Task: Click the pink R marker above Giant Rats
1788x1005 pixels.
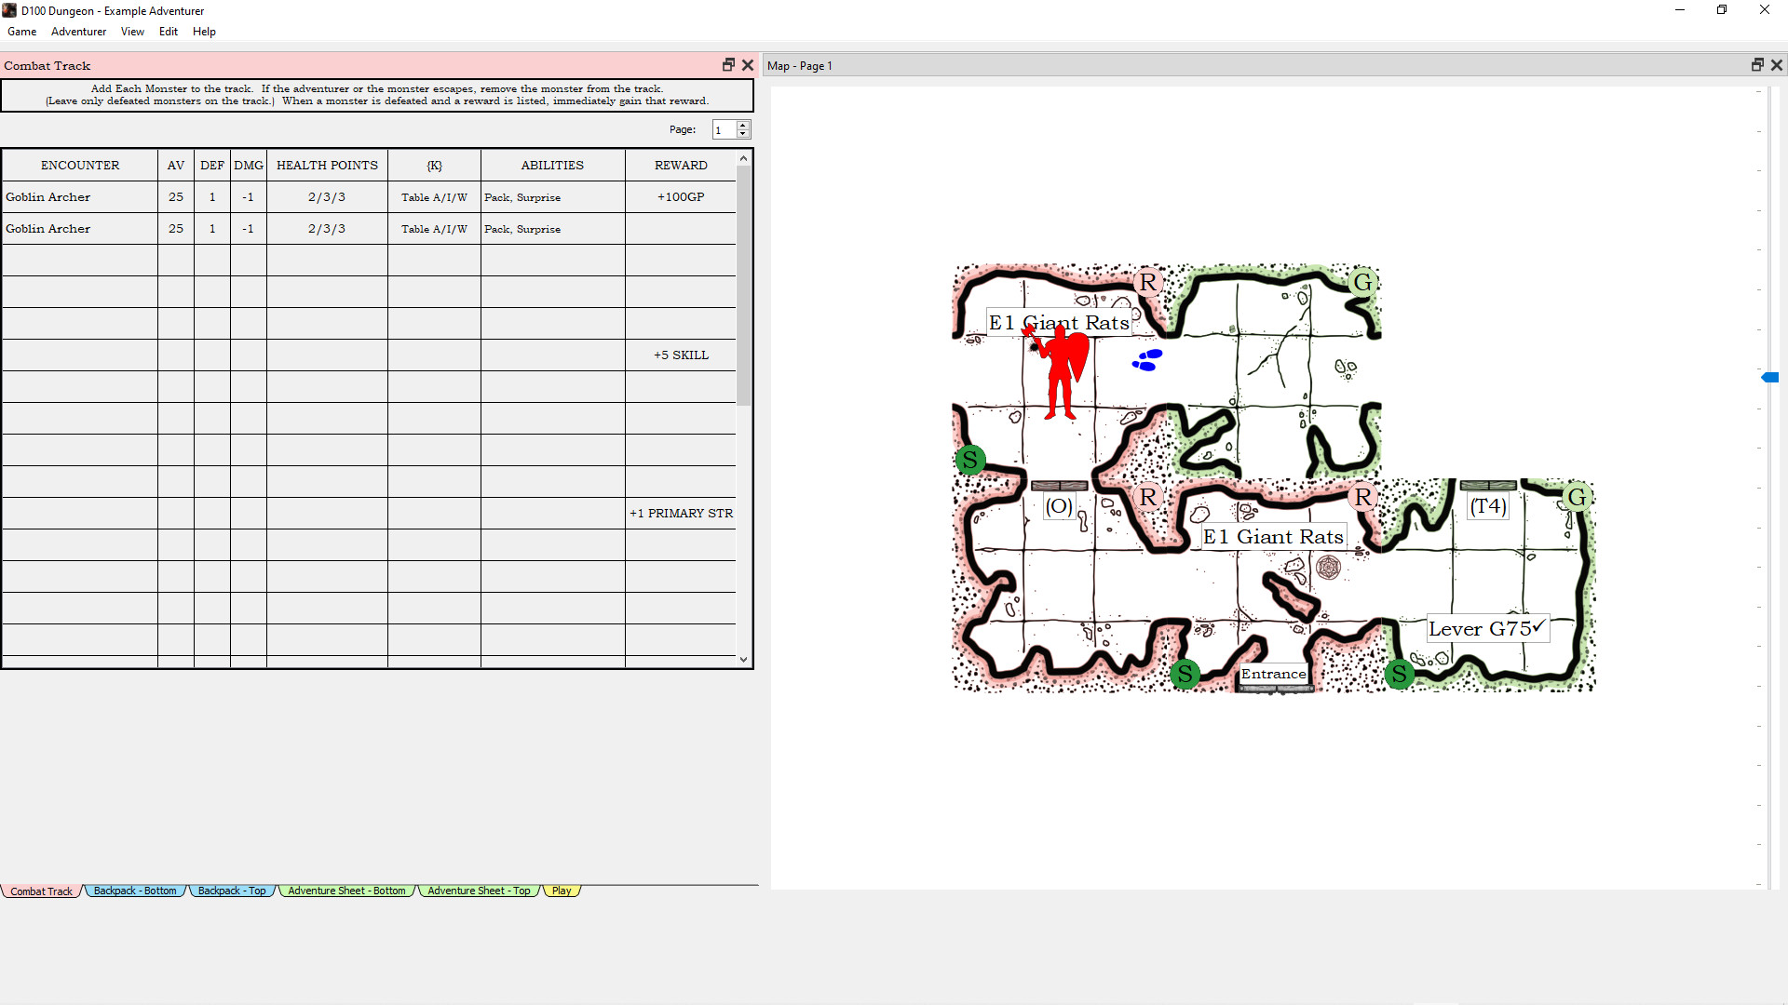Action: click(x=1147, y=282)
